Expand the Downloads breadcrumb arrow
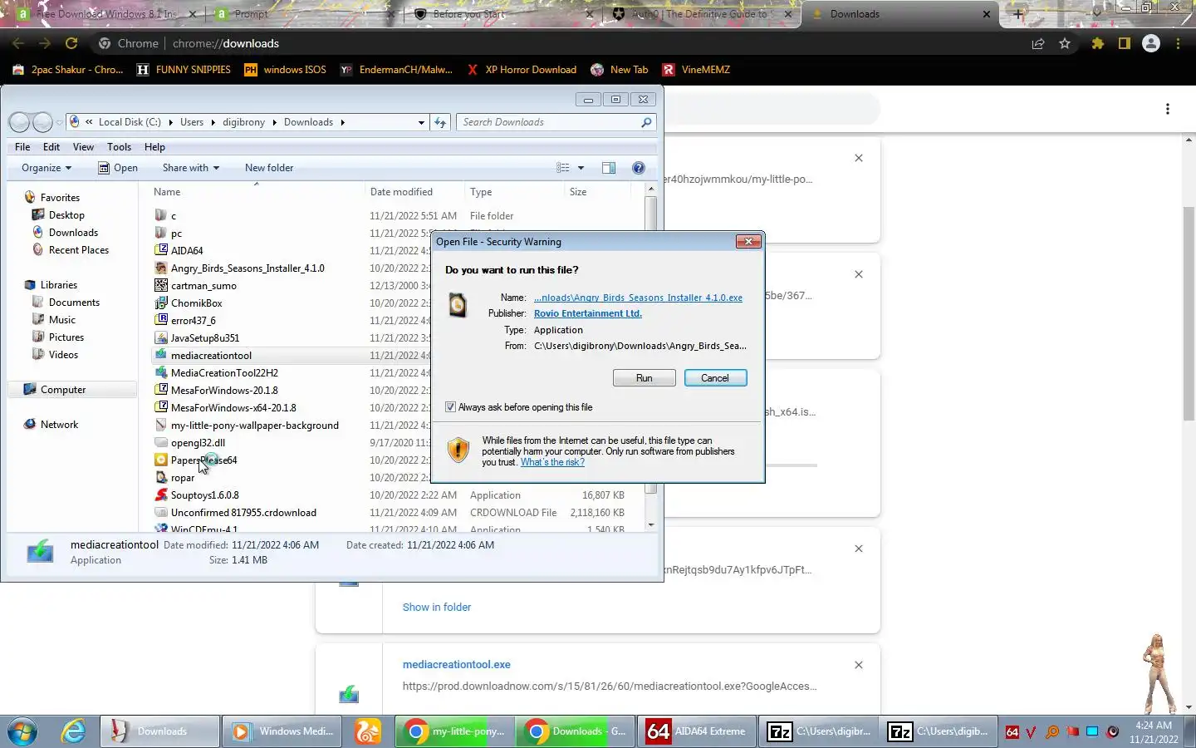This screenshot has width=1196, height=748. point(342,122)
